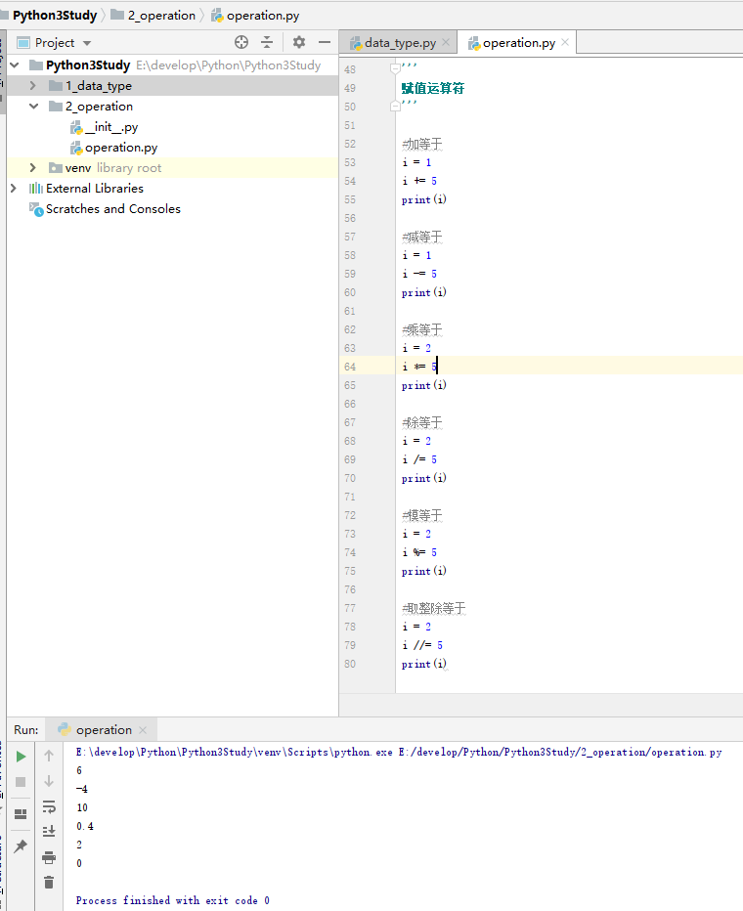This screenshot has width=743, height=911.
Task: Toggle soft-wrap in Run console
Action: click(x=49, y=806)
